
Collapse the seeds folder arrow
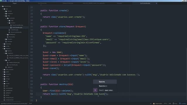click(4, 60)
